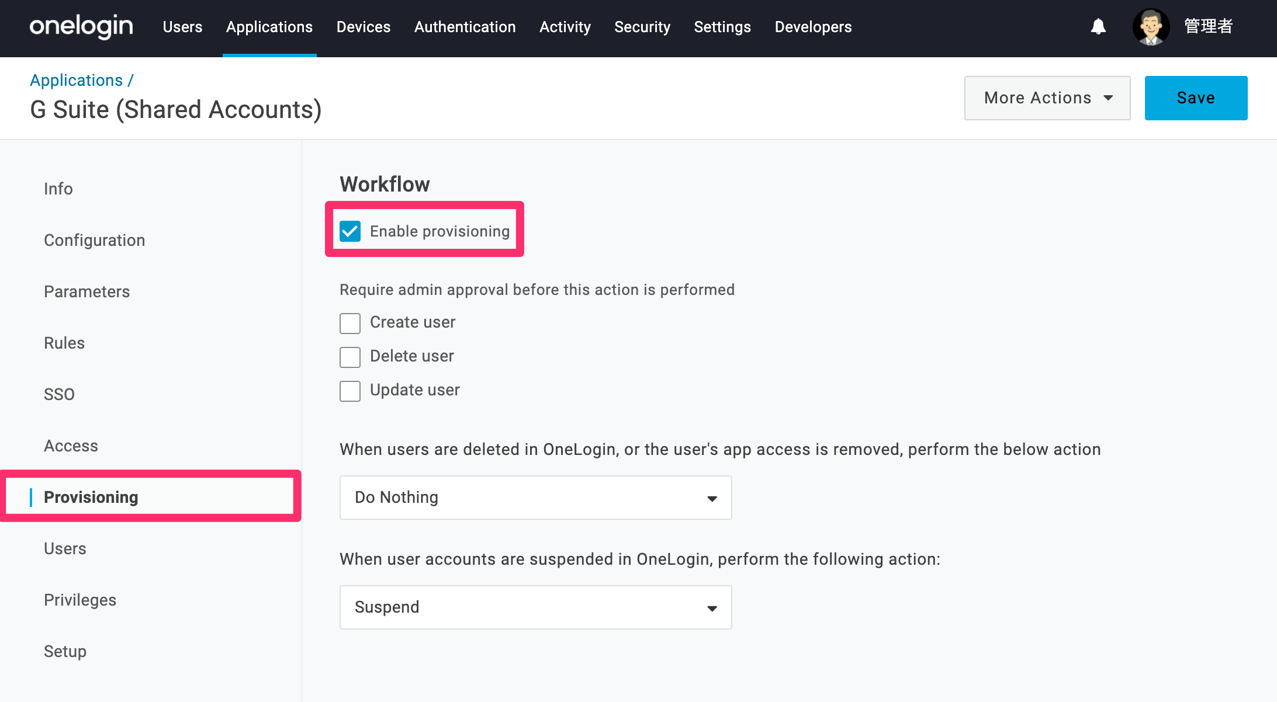
Task: Open the Developers top menu
Action: pos(814,27)
